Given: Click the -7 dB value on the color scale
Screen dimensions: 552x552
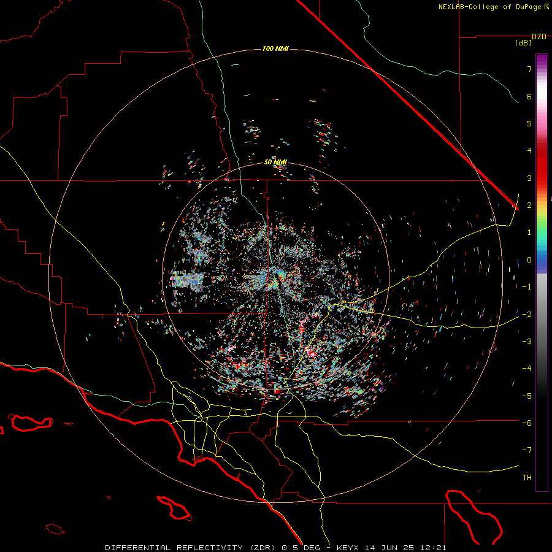Looking at the screenshot, I should point(527,450).
